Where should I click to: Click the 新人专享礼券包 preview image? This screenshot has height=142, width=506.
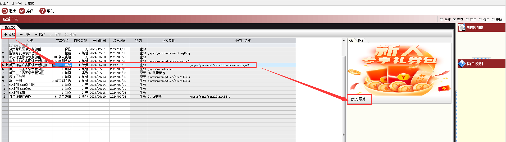pyautogui.click(x=399, y=69)
